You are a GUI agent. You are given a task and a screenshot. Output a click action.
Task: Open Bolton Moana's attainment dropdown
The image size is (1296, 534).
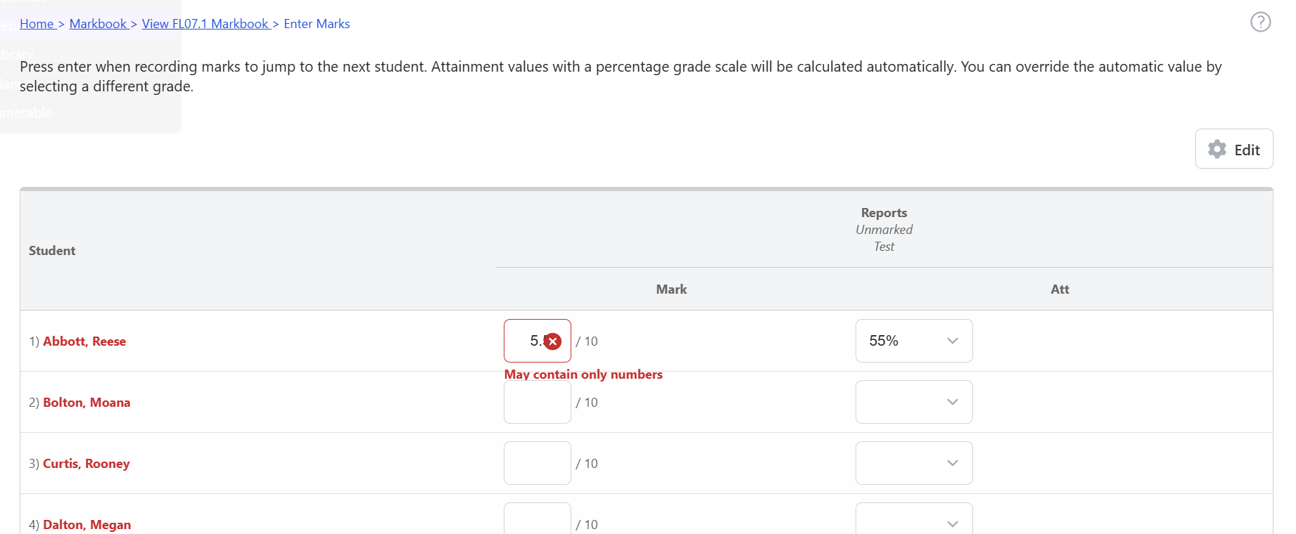pos(913,402)
